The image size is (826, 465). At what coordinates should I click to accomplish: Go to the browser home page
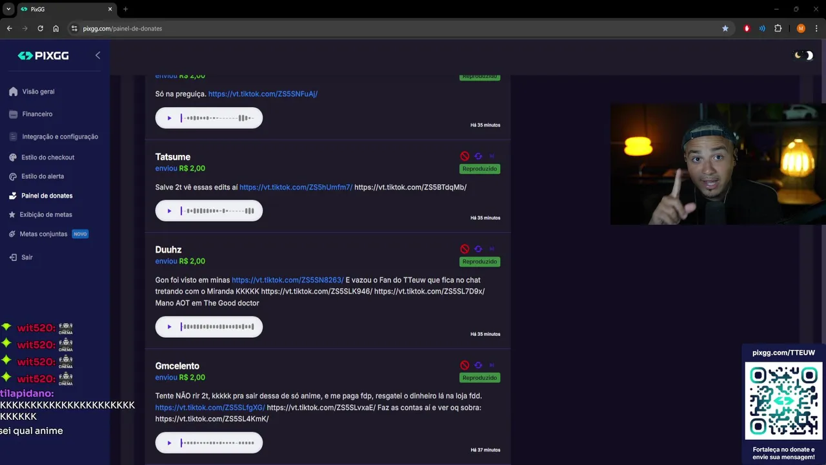55,28
